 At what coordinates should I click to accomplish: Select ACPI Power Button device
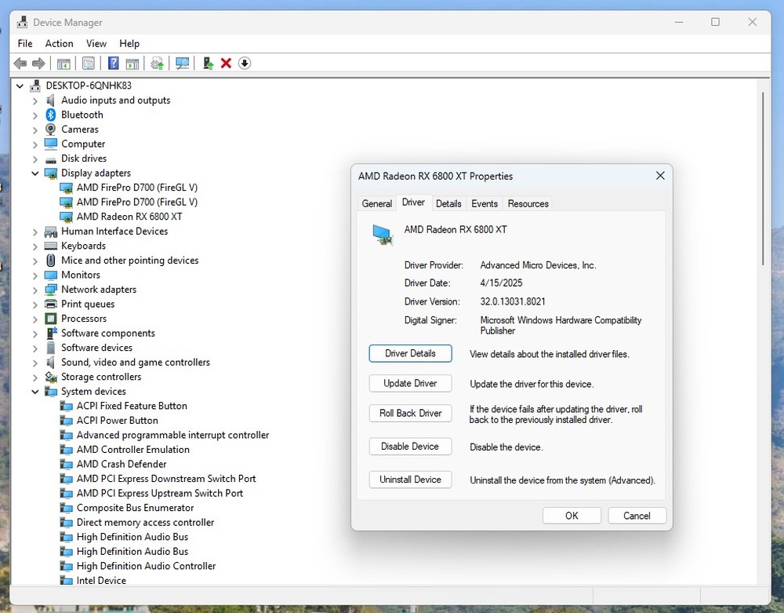click(117, 421)
